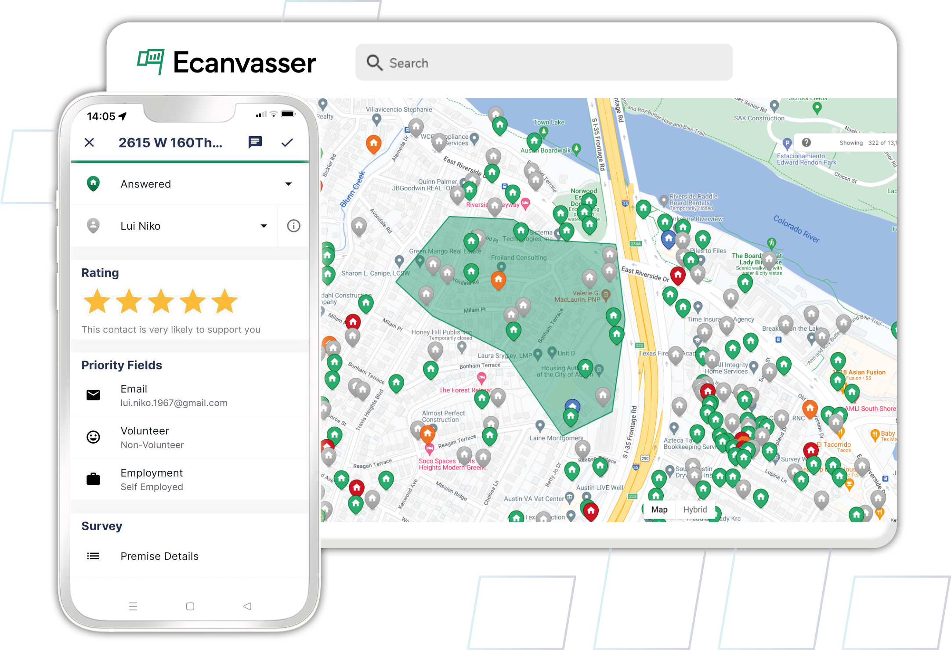This screenshot has height=650, width=951.
Task: Close the 2615 W 160Th contact card
Action: pyautogui.click(x=90, y=142)
